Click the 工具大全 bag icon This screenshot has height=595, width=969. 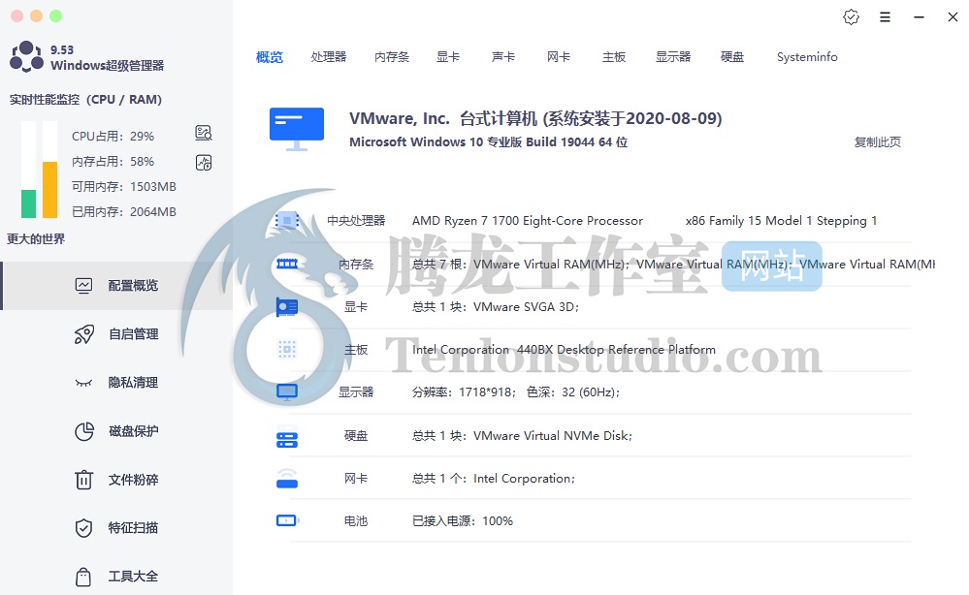[84, 577]
